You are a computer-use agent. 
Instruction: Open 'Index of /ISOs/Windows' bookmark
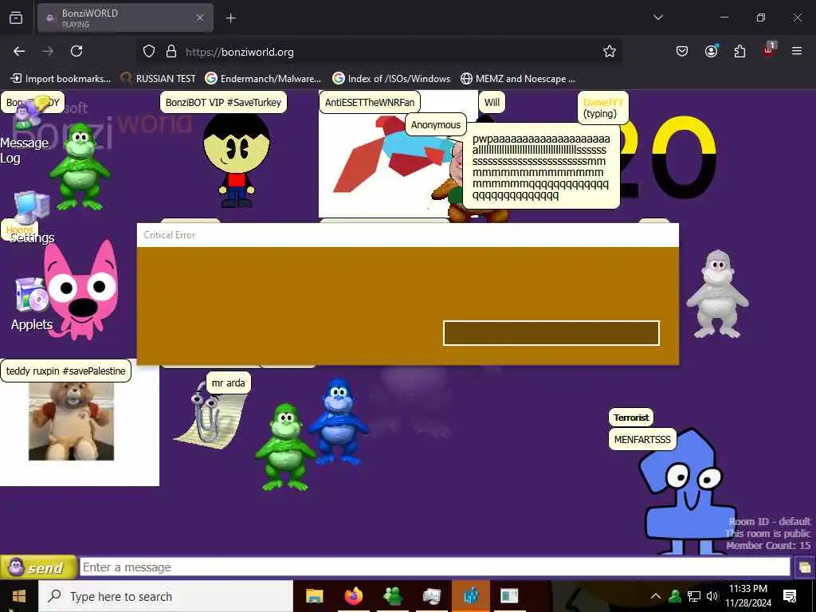pos(391,79)
